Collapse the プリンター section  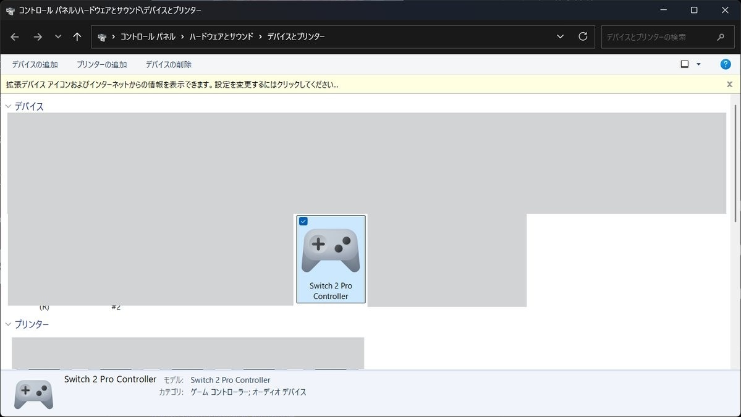pos(8,324)
